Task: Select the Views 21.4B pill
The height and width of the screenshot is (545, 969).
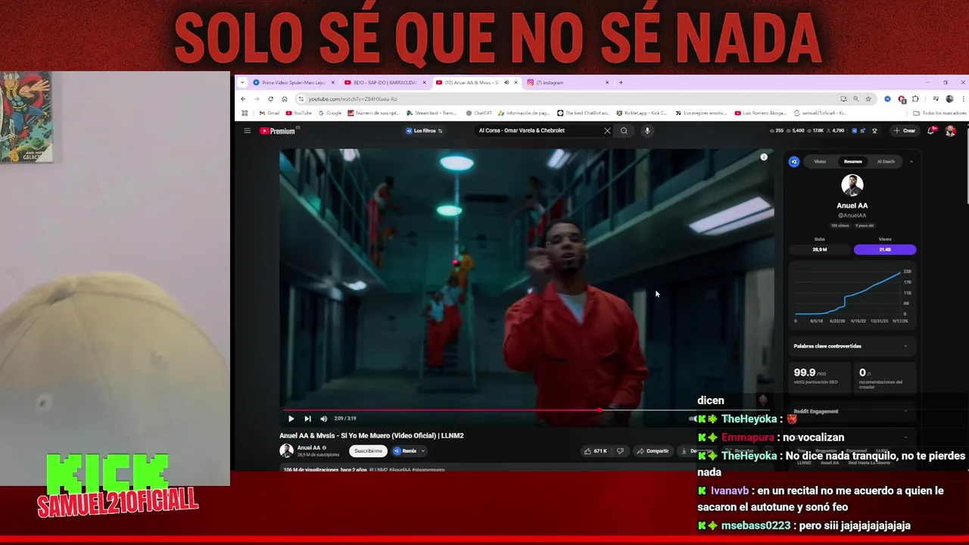Action: 885,249
